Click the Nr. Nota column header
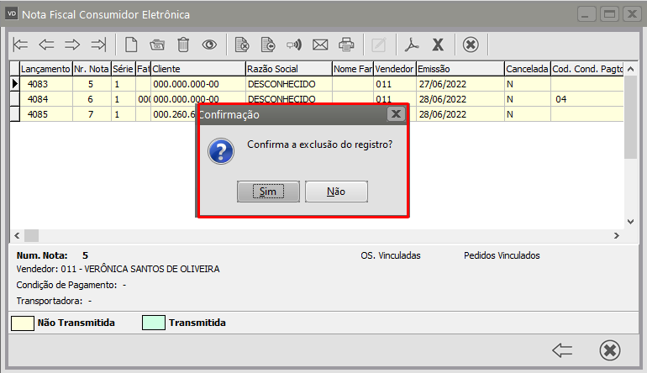The height and width of the screenshot is (373, 647). click(x=92, y=69)
